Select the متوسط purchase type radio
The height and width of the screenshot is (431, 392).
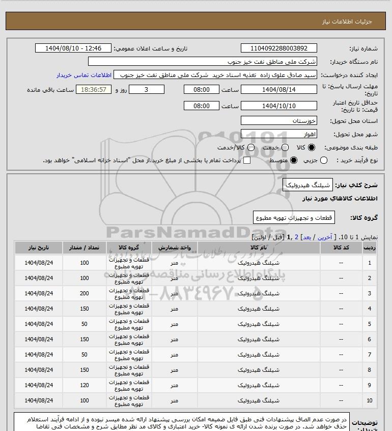click(x=294, y=160)
